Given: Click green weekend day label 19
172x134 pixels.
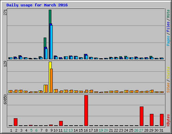Looking at the screenshot, I should click(x=101, y=130).
